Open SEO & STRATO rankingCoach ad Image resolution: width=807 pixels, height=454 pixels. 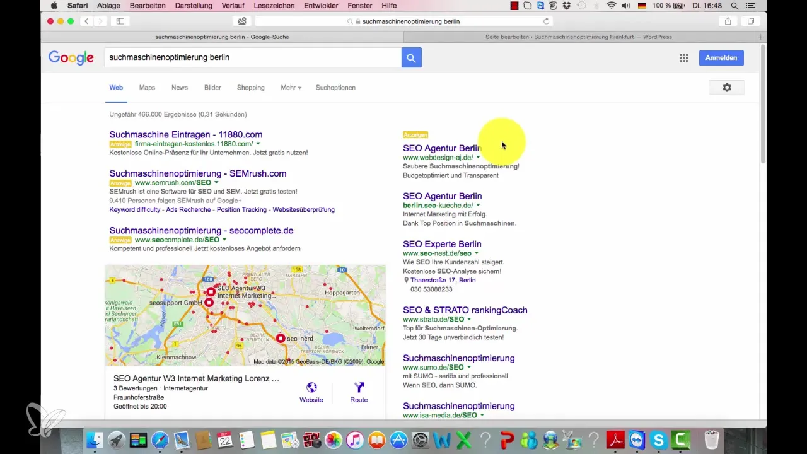point(465,310)
